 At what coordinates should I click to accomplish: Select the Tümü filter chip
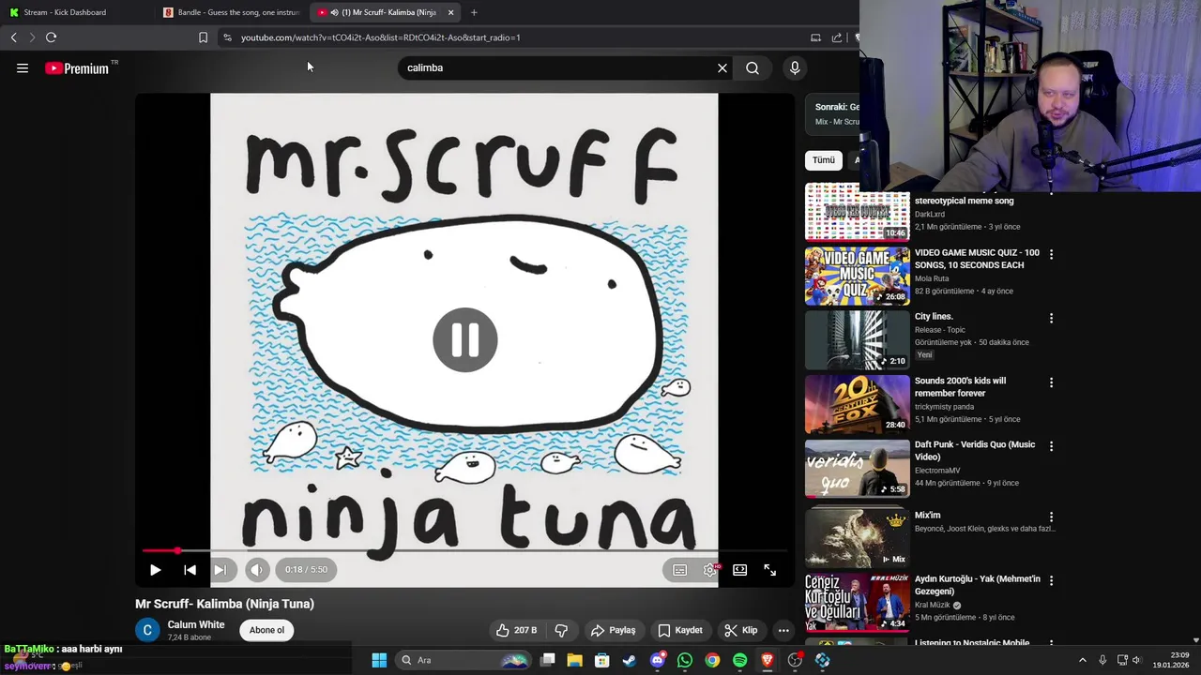point(823,160)
